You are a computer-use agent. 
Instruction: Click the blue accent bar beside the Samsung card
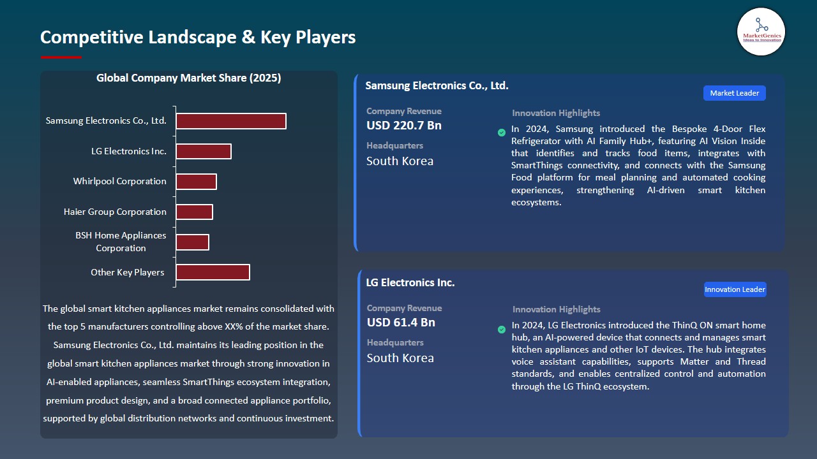[355, 163]
